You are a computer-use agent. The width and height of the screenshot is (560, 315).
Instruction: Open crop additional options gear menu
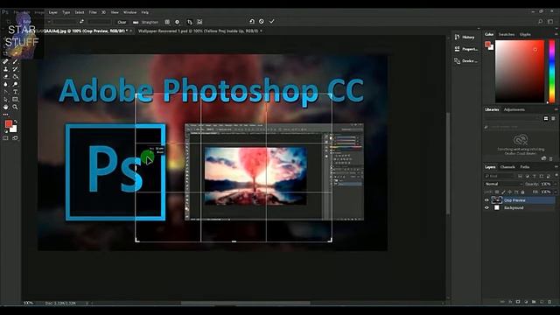[x=177, y=22]
